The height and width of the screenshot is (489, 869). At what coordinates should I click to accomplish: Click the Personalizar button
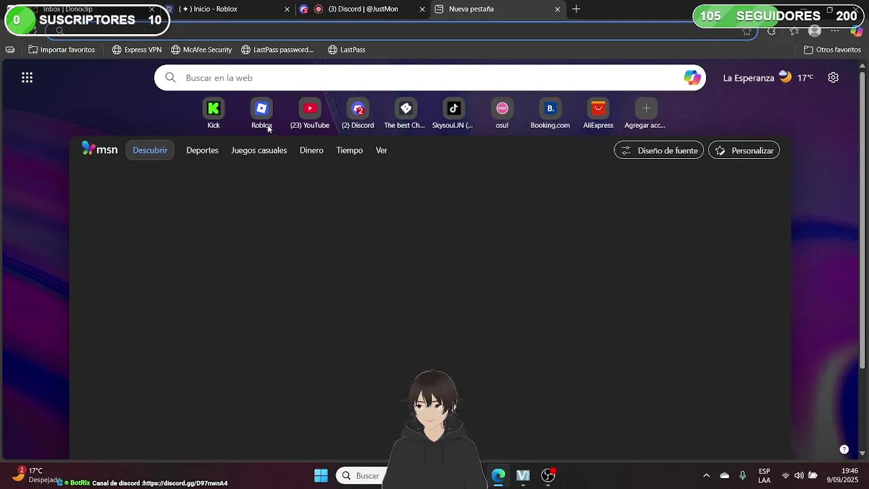click(744, 150)
